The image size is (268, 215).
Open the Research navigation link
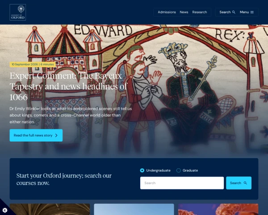click(x=200, y=12)
